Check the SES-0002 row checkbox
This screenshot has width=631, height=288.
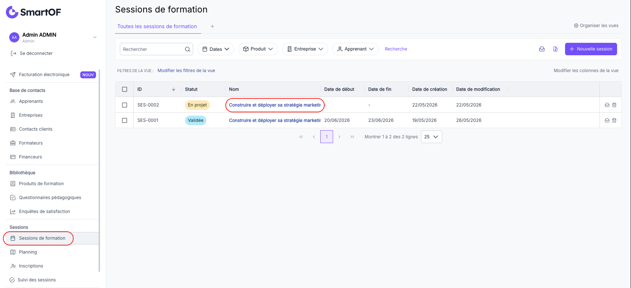pos(125,105)
